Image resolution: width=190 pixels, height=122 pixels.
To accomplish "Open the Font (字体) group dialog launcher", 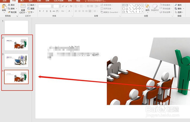I will pyautogui.click(x=72, y=16).
